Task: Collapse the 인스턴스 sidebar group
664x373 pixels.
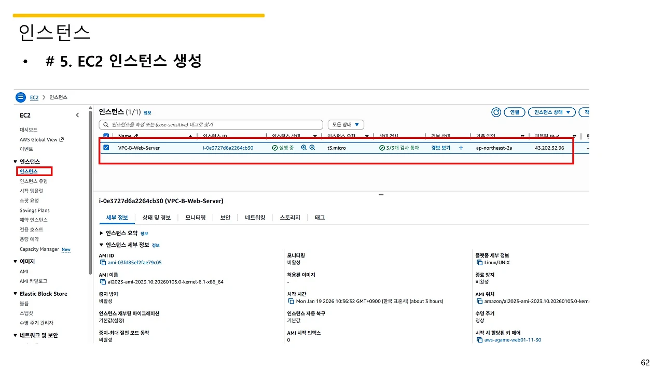Action: point(15,162)
